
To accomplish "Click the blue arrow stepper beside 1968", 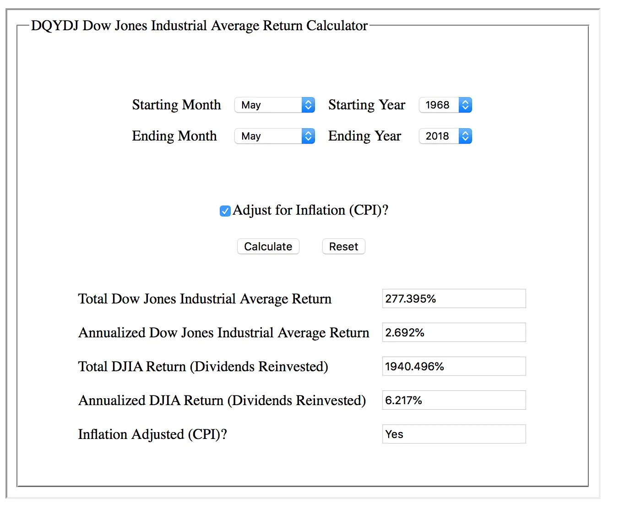I will [x=465, y=105].
